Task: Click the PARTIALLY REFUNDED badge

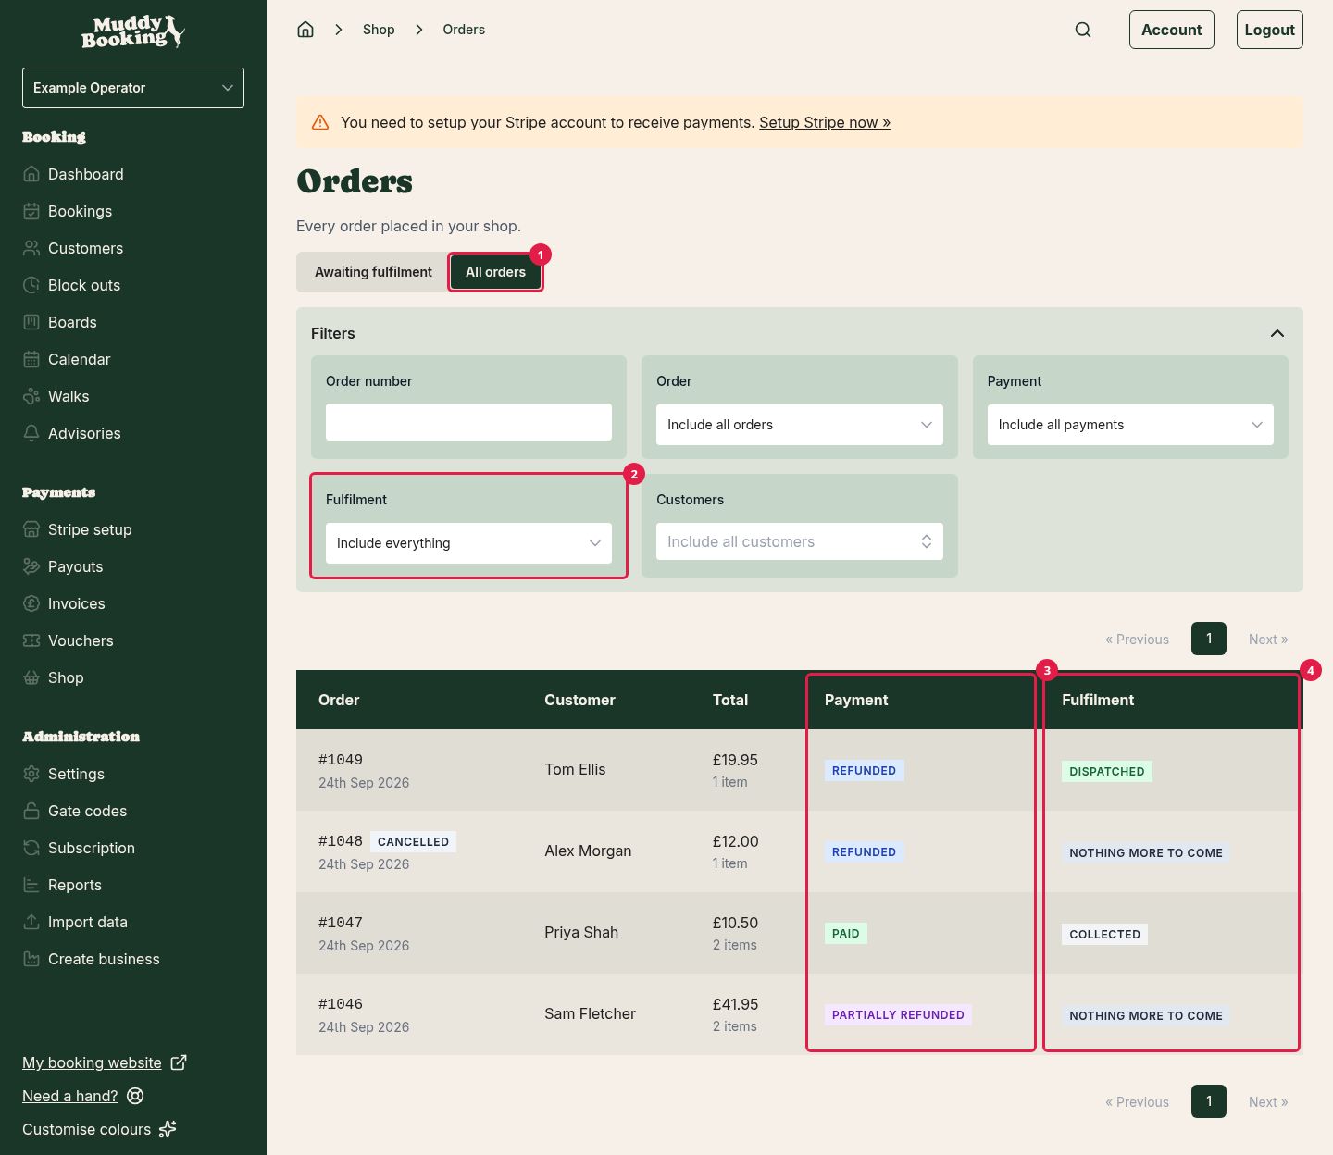Action: pyautogui.click(x=898, y=1014)
